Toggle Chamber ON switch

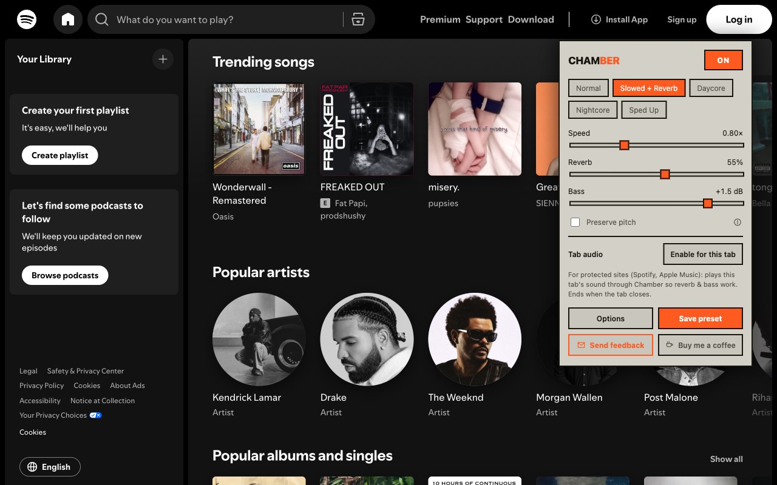723,60
